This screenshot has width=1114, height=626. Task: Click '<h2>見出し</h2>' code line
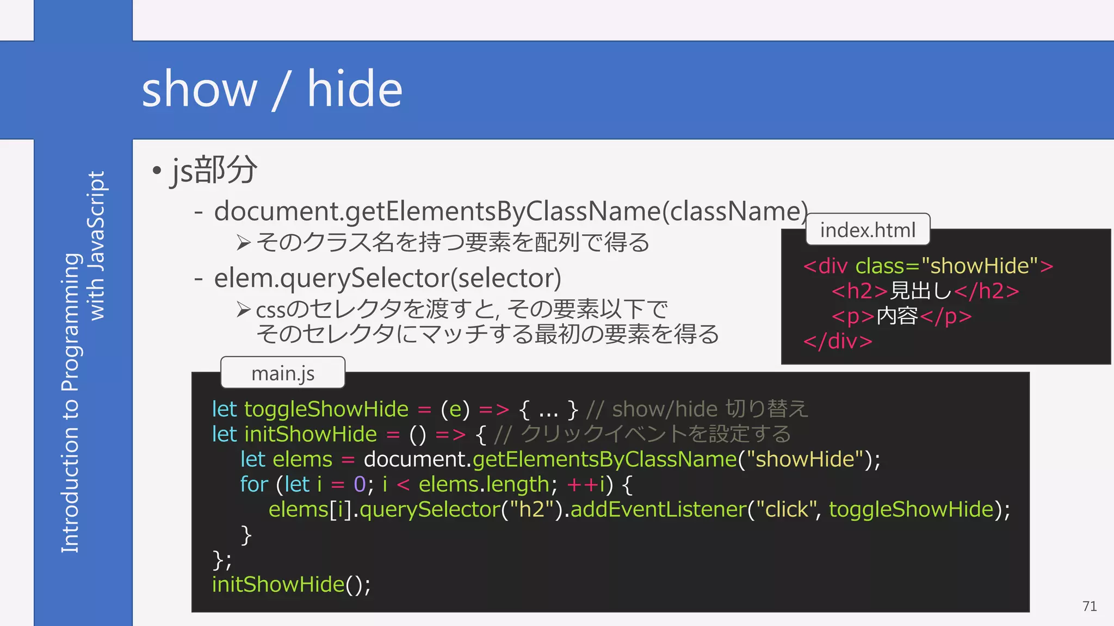(925, 291)
